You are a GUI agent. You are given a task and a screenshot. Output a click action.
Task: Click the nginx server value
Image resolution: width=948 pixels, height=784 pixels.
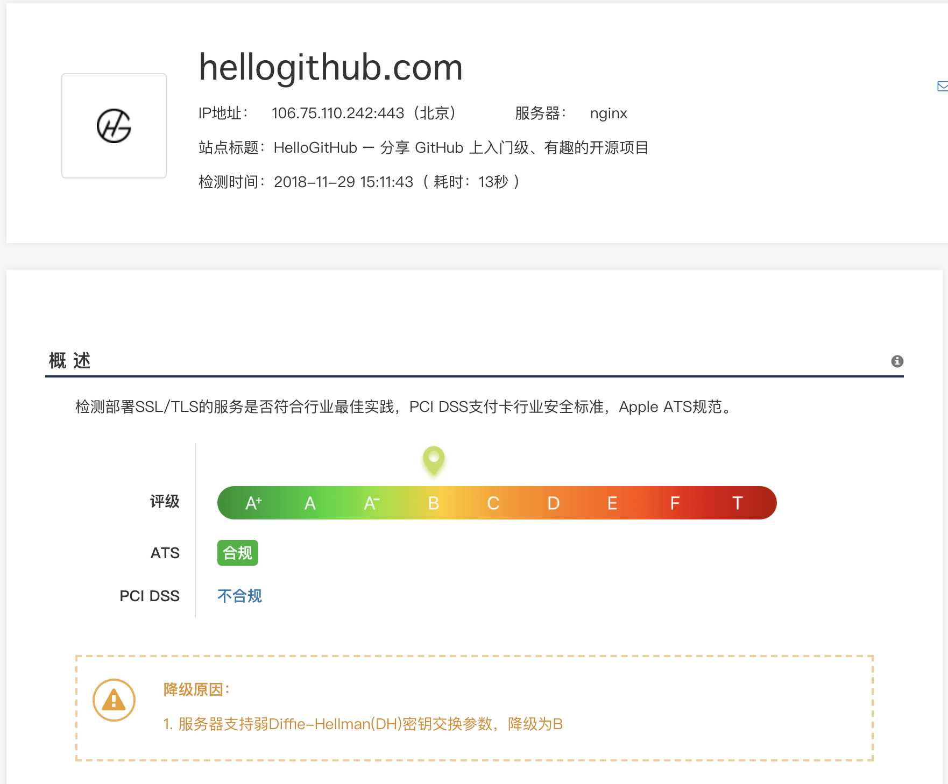[609, 113]
